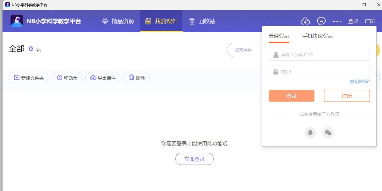Image resolution: width=382 pixels, height=191 pixels.
Task: Click 新建文件夹 new folder button
Action: tap(29, 78)
